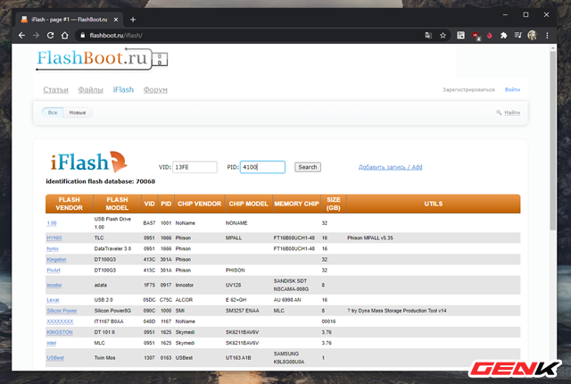Open the 1.00 flash vendor link

(x=52, y=223)
